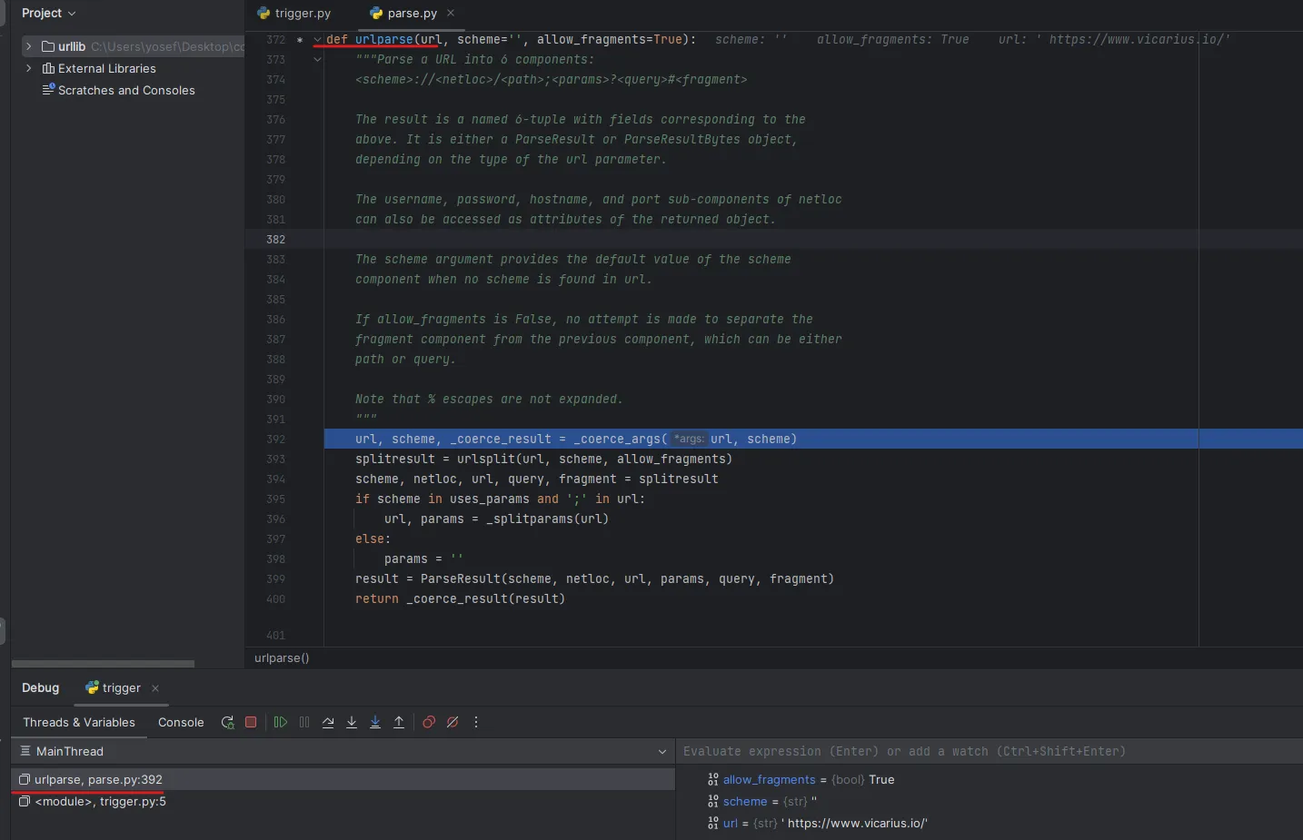Click the Step Into icon

352,722
